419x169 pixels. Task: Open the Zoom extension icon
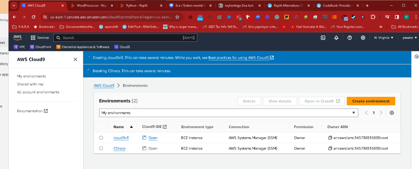pyautogui.click(x=258, y=17)
